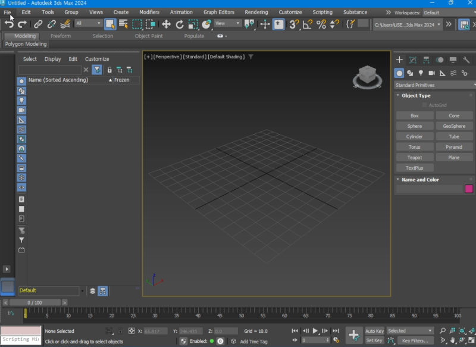476x347 pixels.
Task: Select the Select and Move tool
Action: point(167,24)
